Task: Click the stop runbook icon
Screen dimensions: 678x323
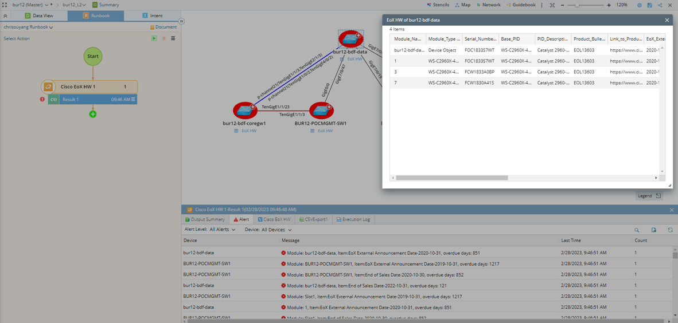Action: click(x=164, y=38)
